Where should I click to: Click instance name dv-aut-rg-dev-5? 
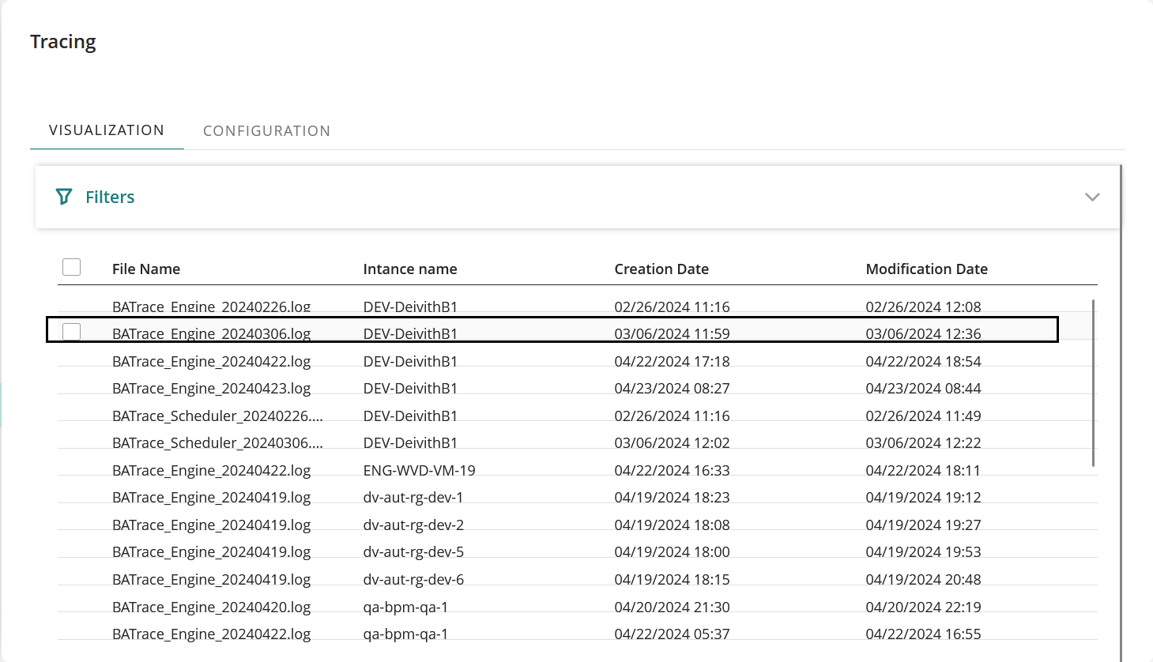tap(413, 551)
